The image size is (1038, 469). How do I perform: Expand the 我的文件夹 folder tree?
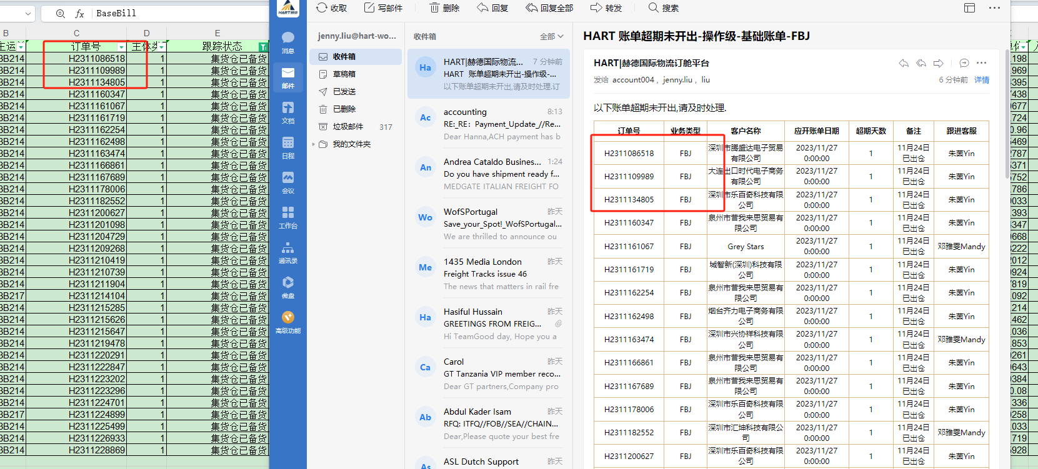(314, 144)
